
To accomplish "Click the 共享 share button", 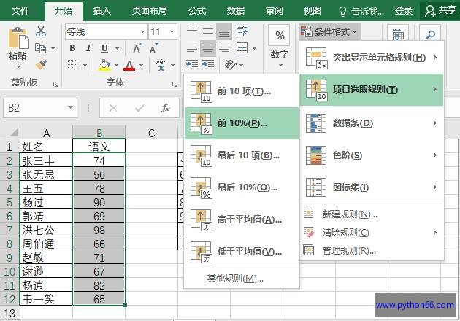I will pos(440,11).
